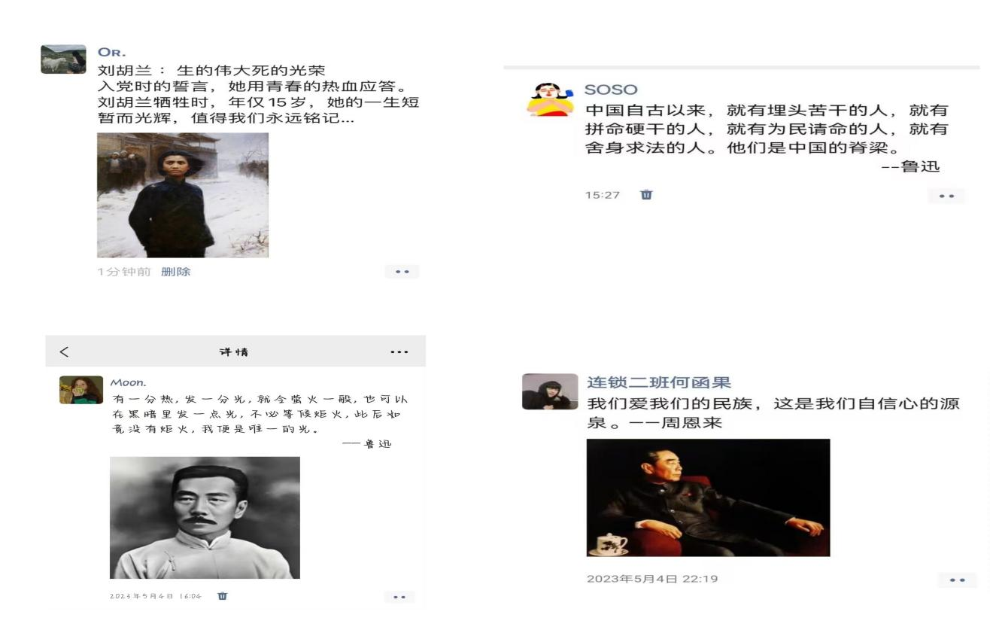
Task: Tap avatar of 连锁二班何函果
Action: (544, 391)
